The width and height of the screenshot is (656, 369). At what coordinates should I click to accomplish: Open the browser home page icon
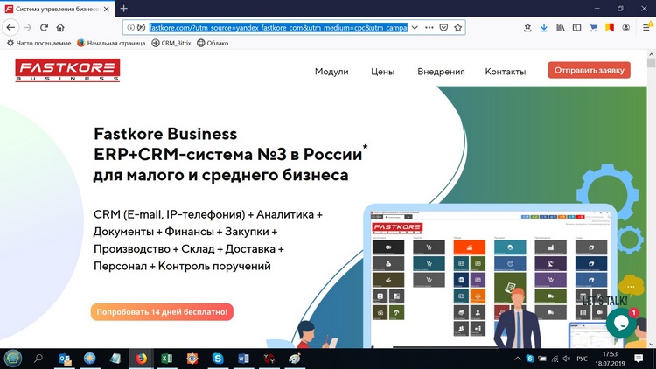coord(60,28)
